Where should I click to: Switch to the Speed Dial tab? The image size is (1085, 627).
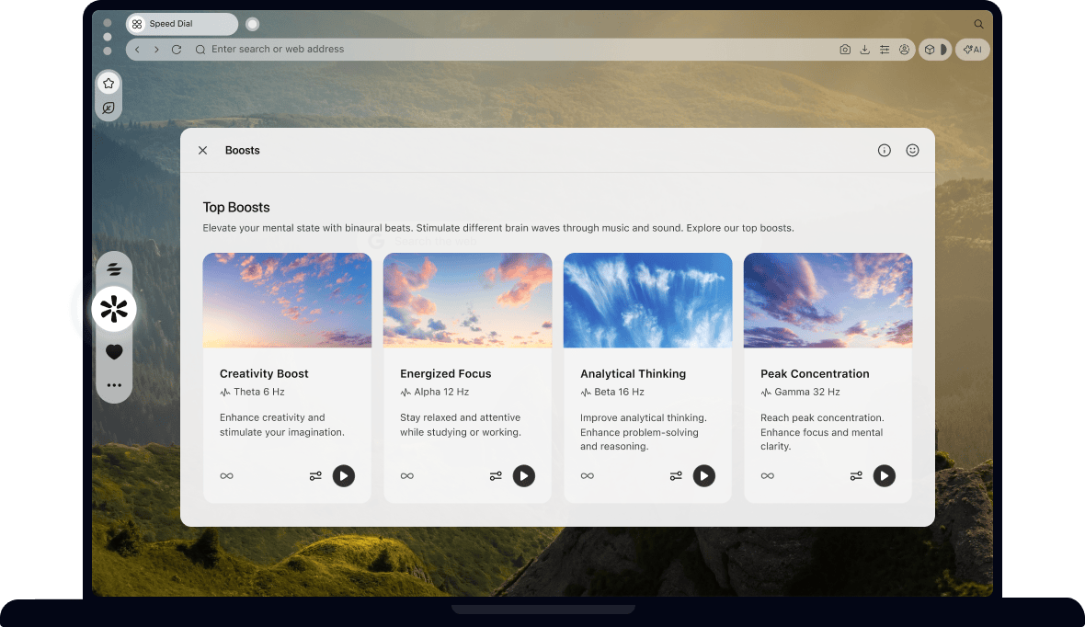click(x=181, y=23)
